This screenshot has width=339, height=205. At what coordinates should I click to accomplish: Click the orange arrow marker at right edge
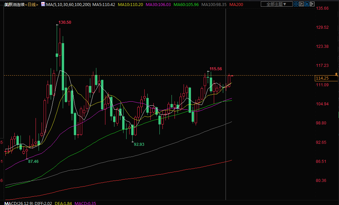point(336,74)
